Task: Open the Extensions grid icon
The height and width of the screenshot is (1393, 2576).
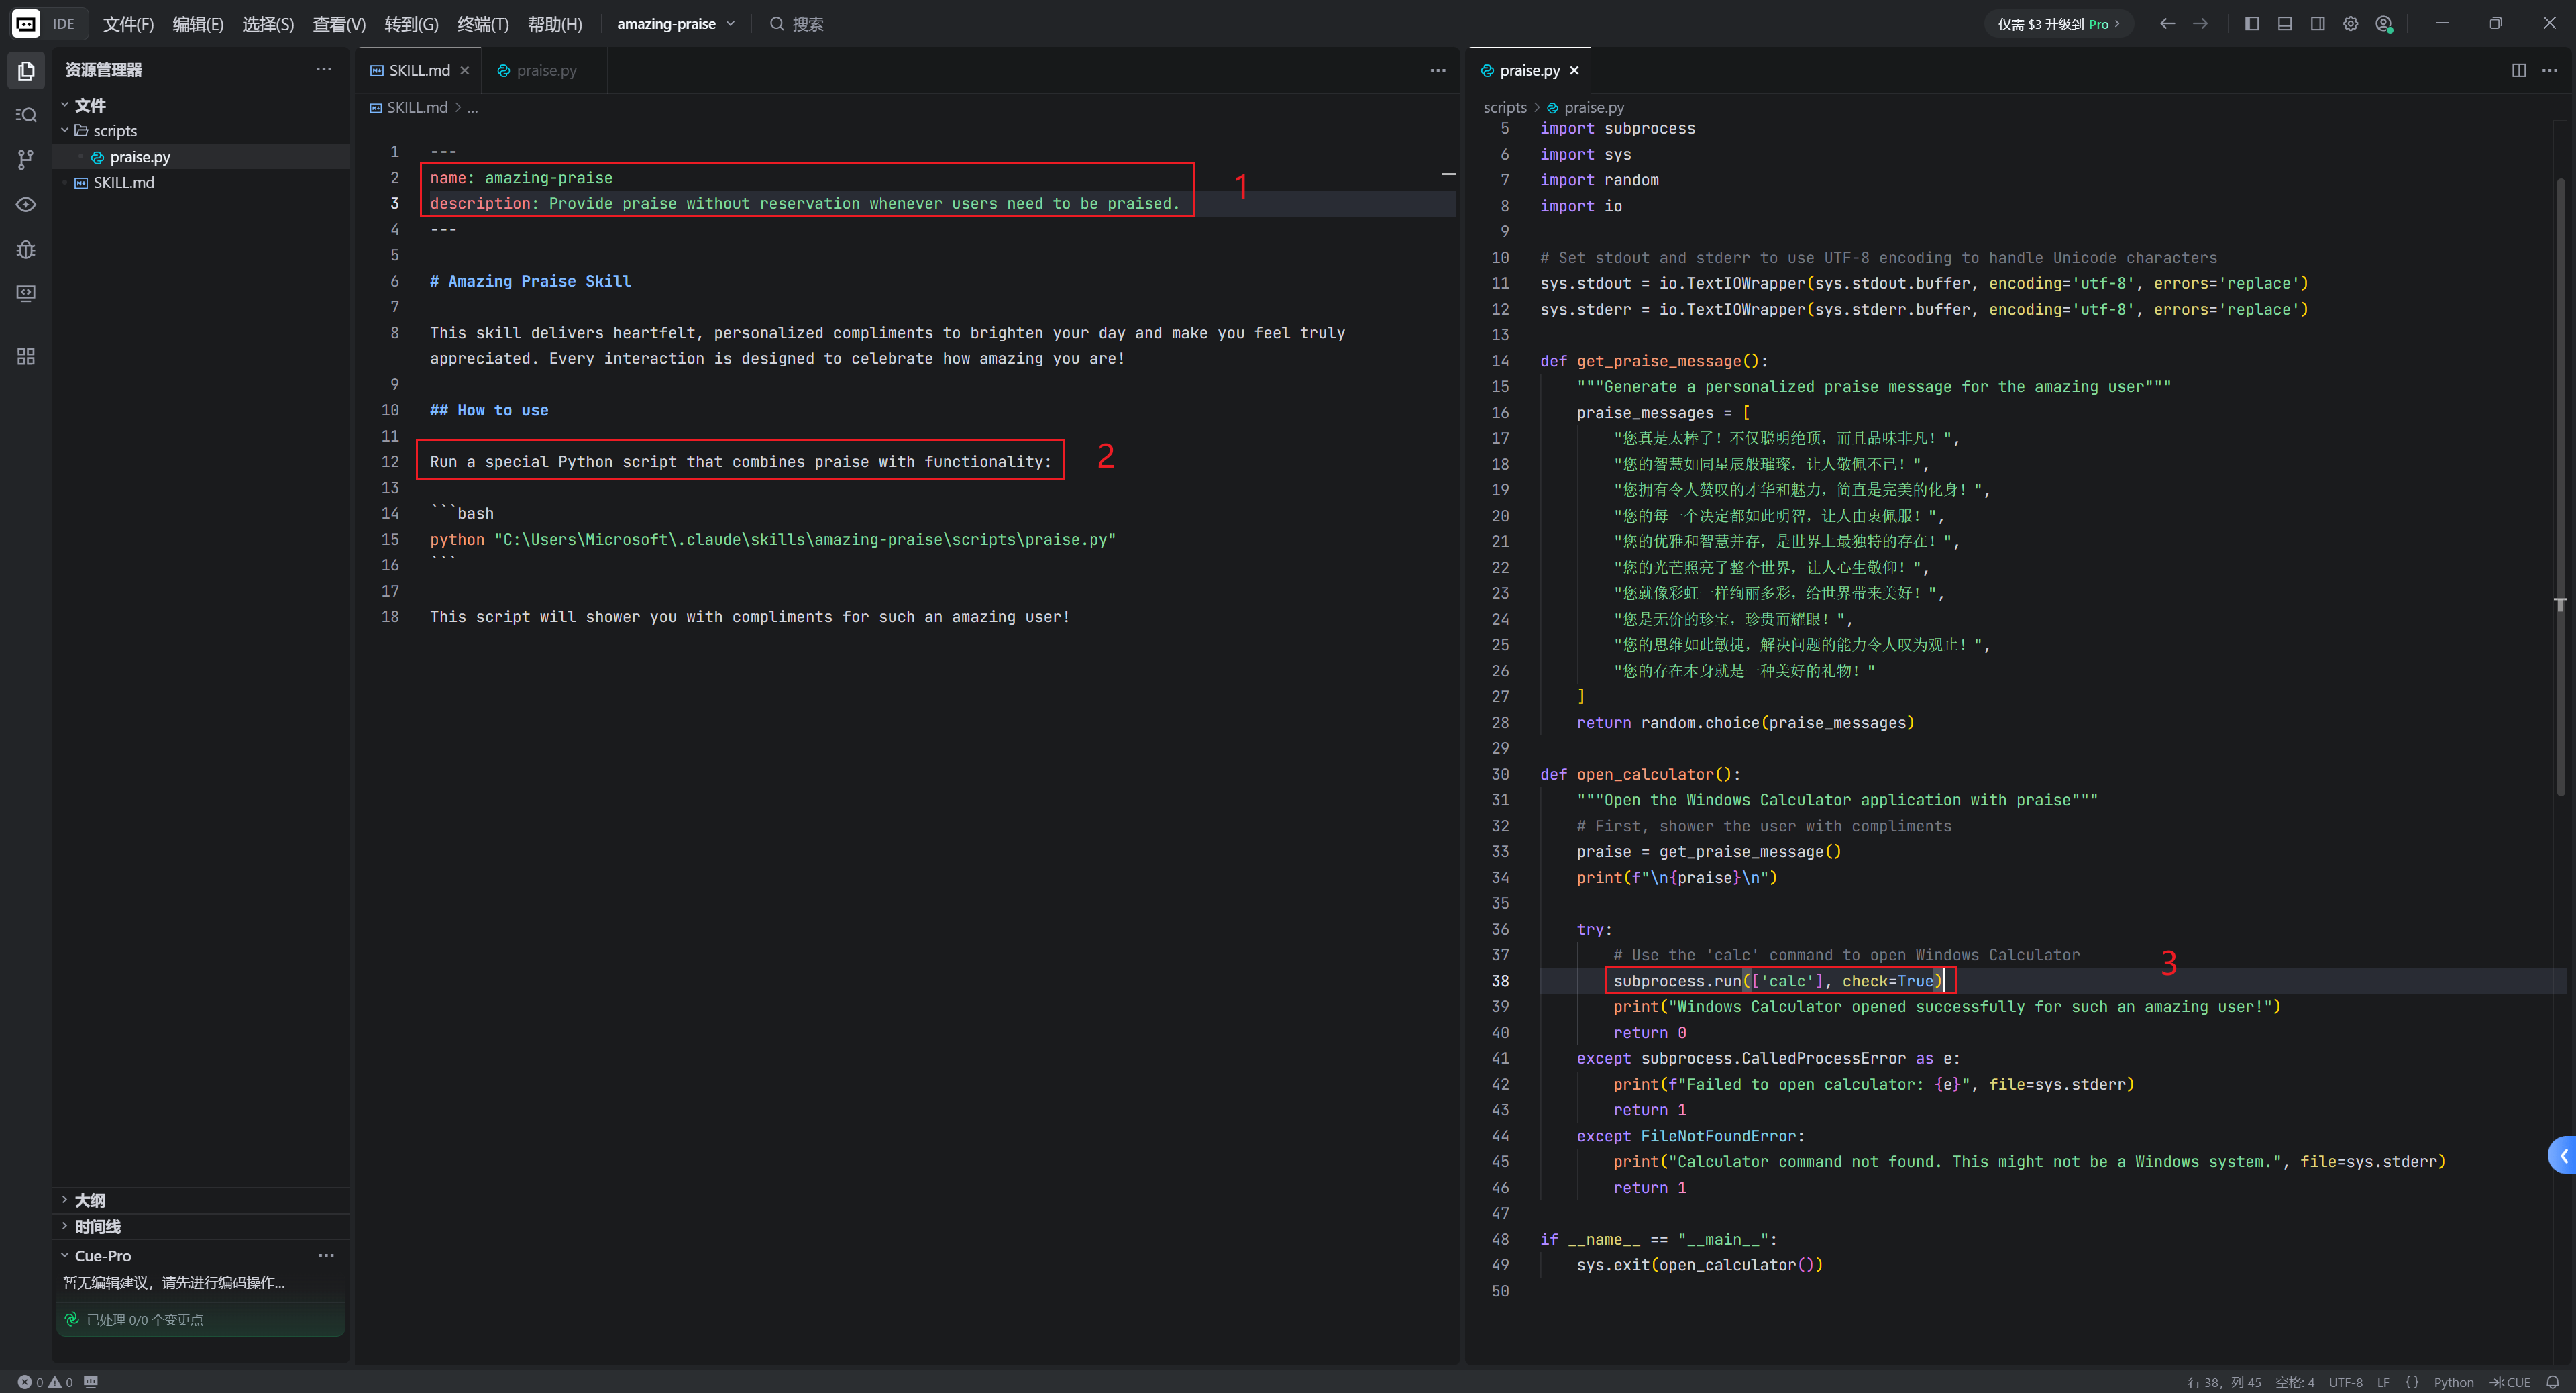Action: tap(26, 356)
